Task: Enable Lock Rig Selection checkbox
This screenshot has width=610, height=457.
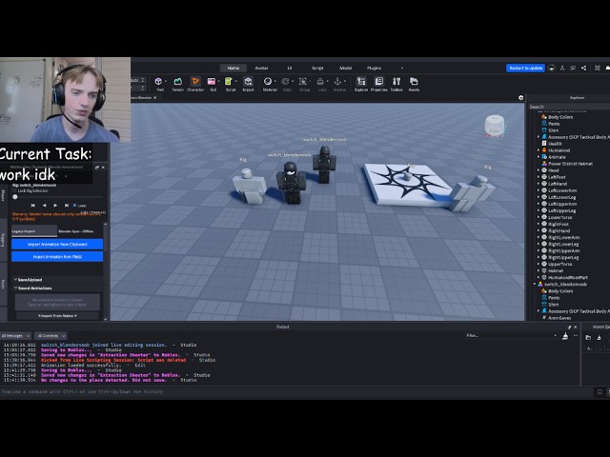Action: pos(15,190)
